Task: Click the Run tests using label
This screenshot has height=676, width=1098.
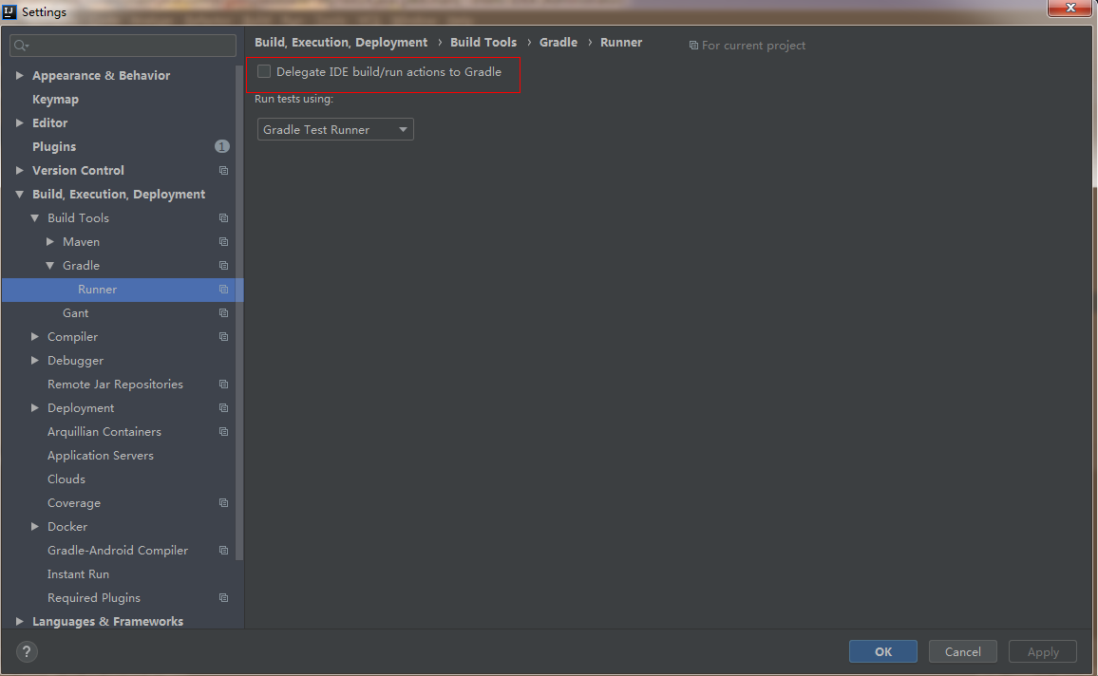Action: [x=293, y=100]
